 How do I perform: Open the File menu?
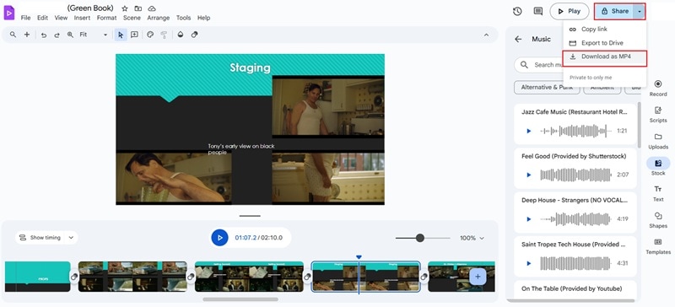26,18
